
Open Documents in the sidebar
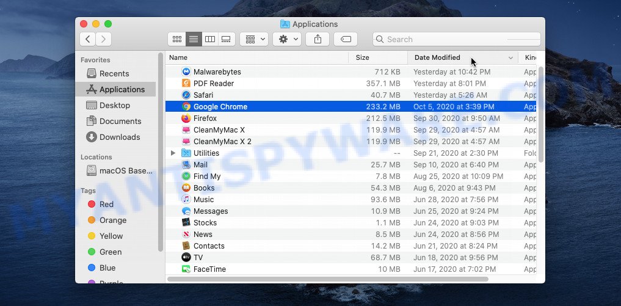pos(115,121)
